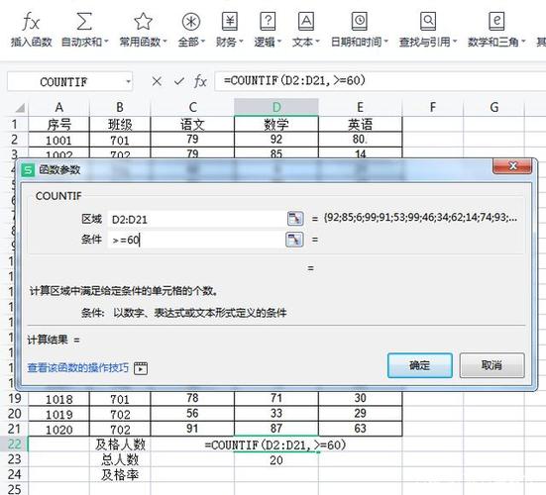Click the COUNTIF formula cell in row 22
Viewport: 546px width, 495px height.
[x=275, y=445]
